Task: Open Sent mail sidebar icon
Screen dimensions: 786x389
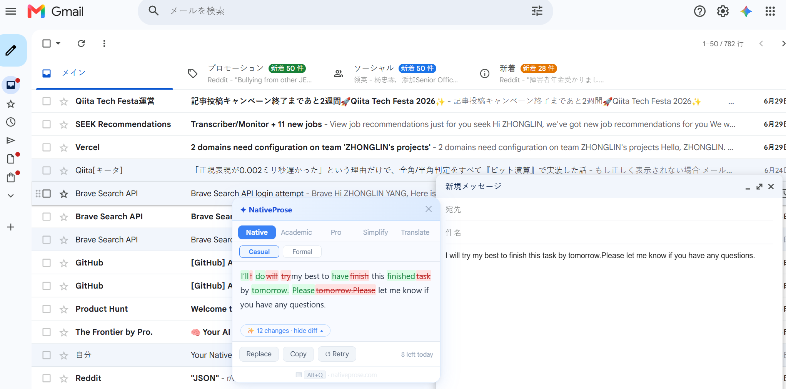Action: pyautogui.click(x=11, y=140)
